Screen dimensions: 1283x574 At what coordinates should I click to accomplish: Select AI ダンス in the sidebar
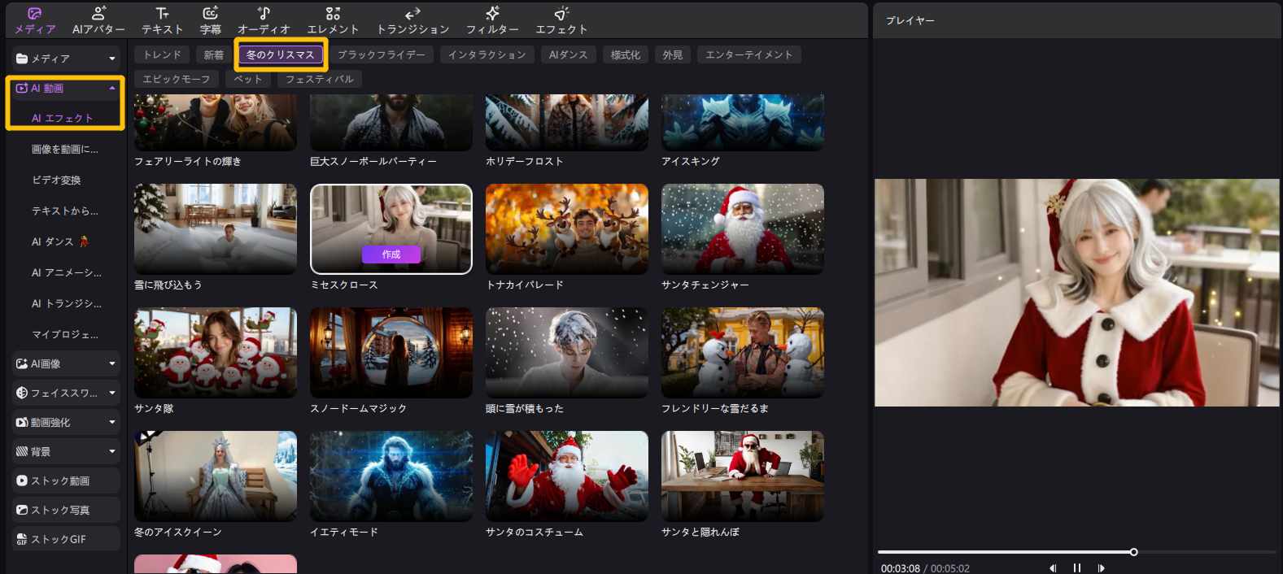click(x=61, y=241)
